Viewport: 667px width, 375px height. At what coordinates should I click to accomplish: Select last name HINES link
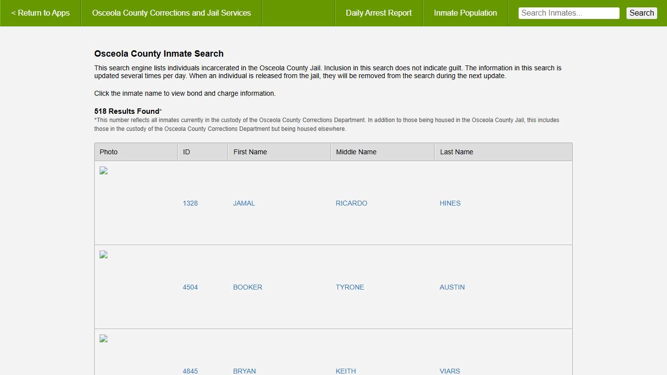(450, 203)
